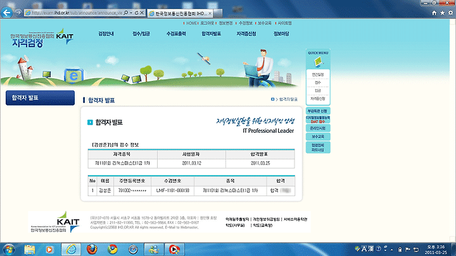This screenshot has height=256, width=456.
Task: Open the 약도(사무실) footer link
Action: click(x=235, y=225)
